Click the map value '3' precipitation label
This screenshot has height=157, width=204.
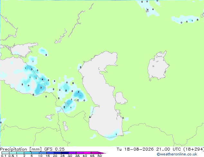(x=32, y=70)
